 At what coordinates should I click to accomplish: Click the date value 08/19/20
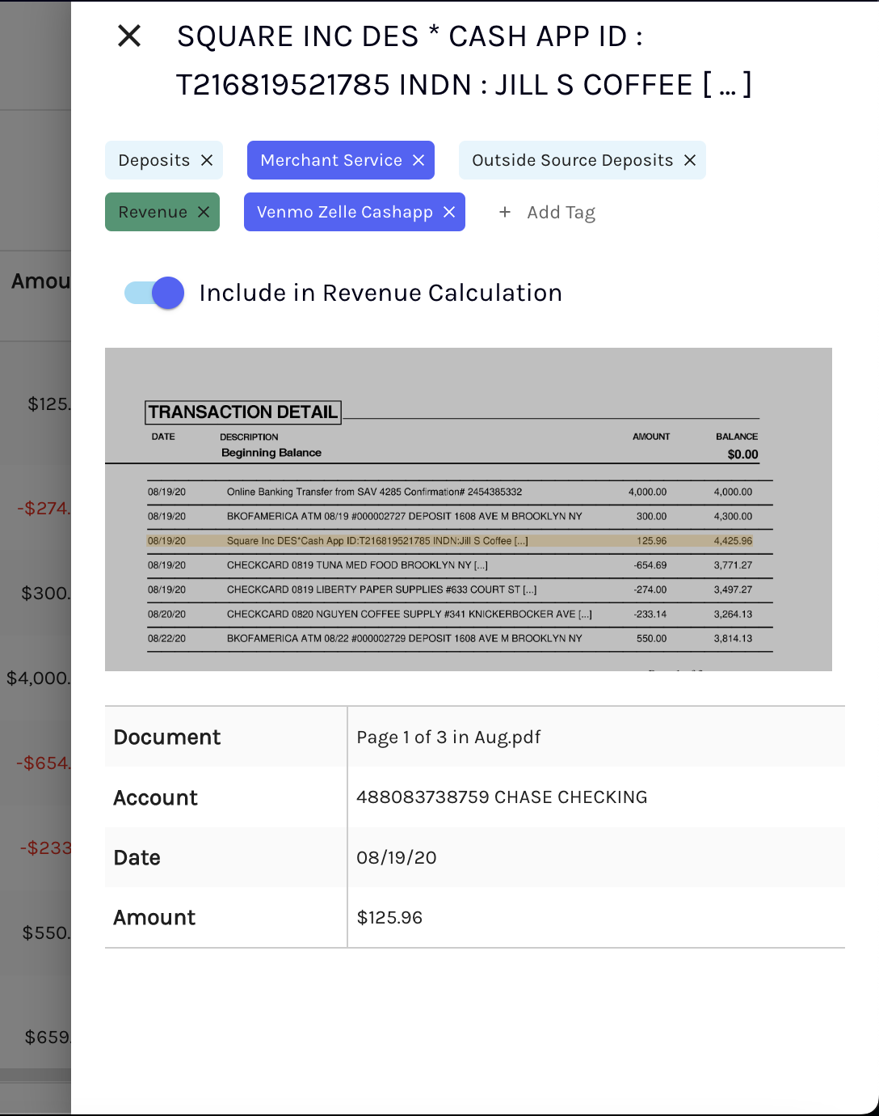coord(397,857)
